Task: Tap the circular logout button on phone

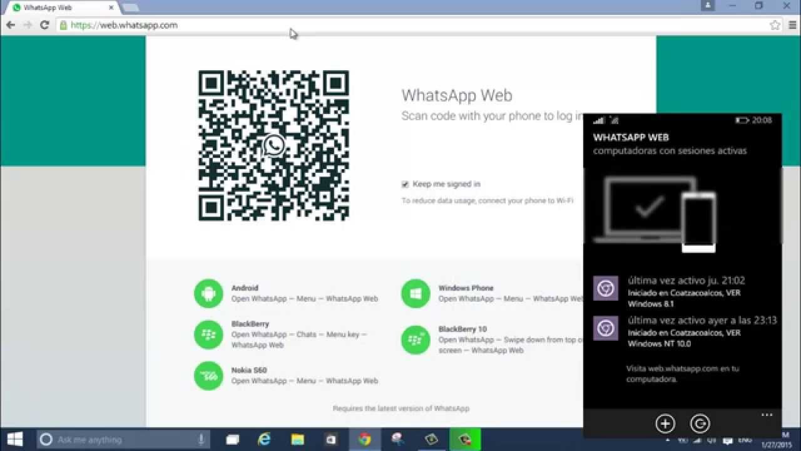Action: (x=700, y=424)
